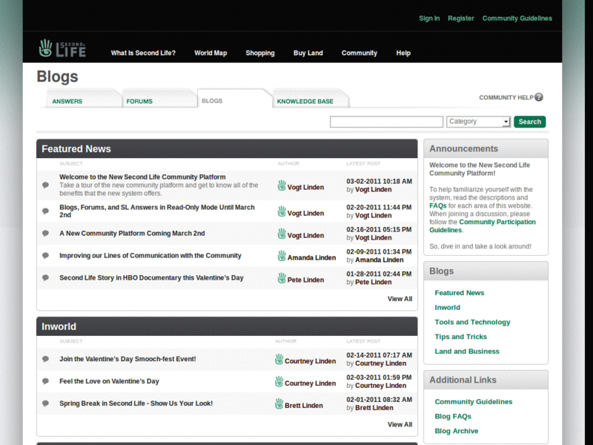Click Pete Linden in latest post column

click(374, 283)
